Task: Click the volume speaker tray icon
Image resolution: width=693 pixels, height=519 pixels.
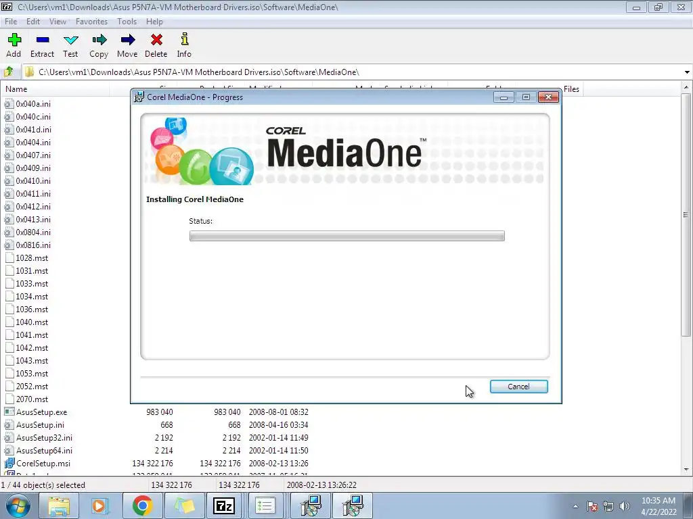Action: coord(625,506)
